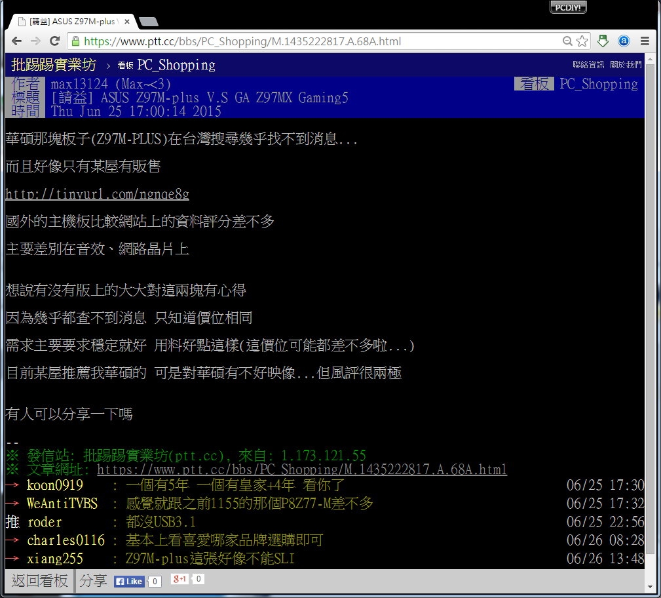The image size is (661, 598).
Task: Go back with browser back arrow
Action: coord(16,41)
